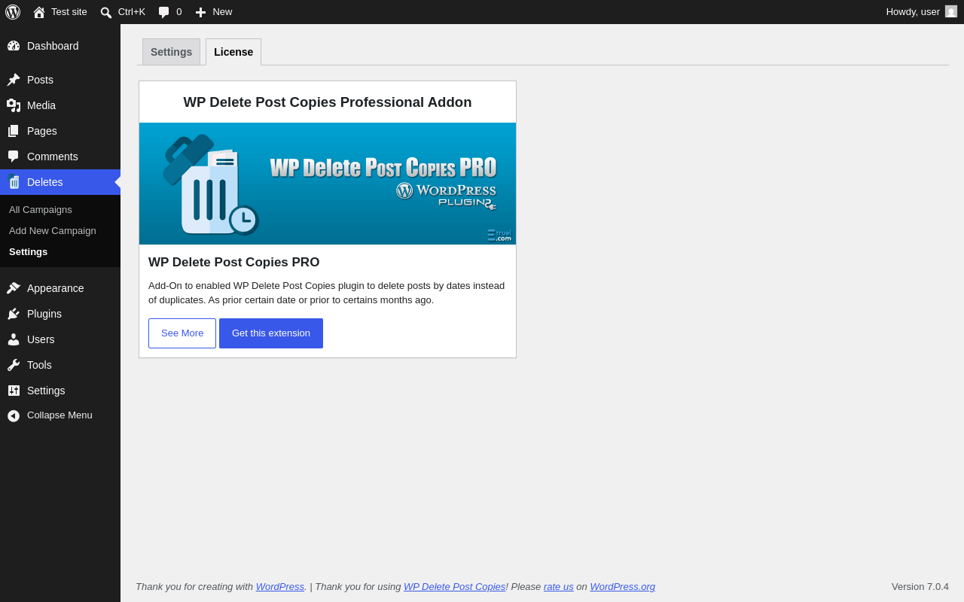The height and width of the screenshot is (602, 964).
Task: Click the pending comments count 0
Action: [x=179, y=12]
